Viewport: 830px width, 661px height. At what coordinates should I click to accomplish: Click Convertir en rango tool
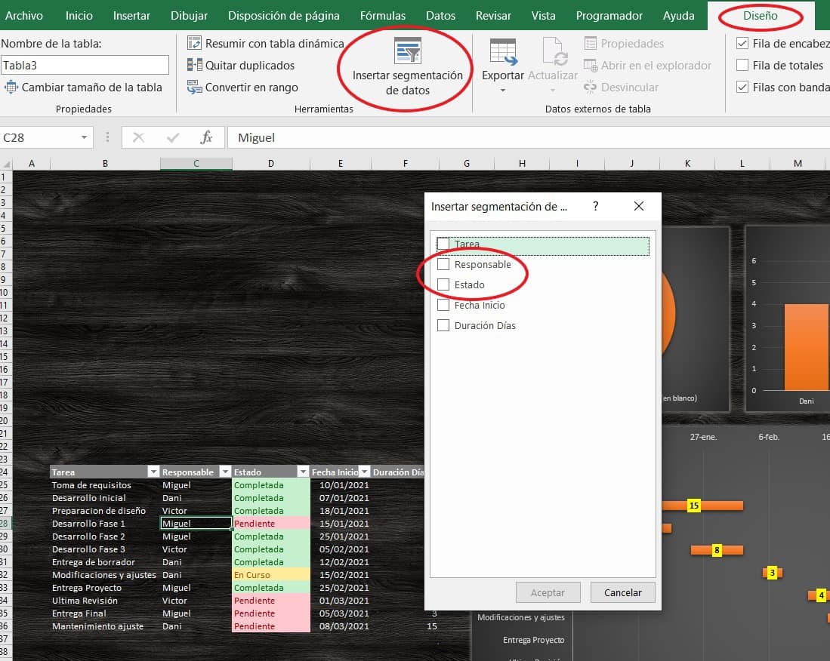point(242,88)
